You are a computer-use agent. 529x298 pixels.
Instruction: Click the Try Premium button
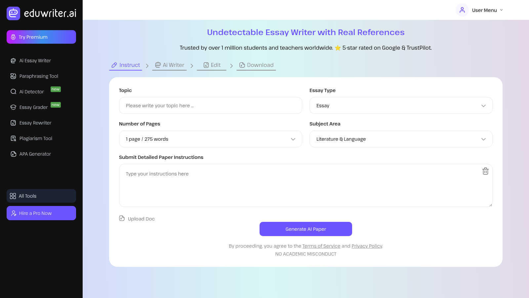[x=41, y=37]
